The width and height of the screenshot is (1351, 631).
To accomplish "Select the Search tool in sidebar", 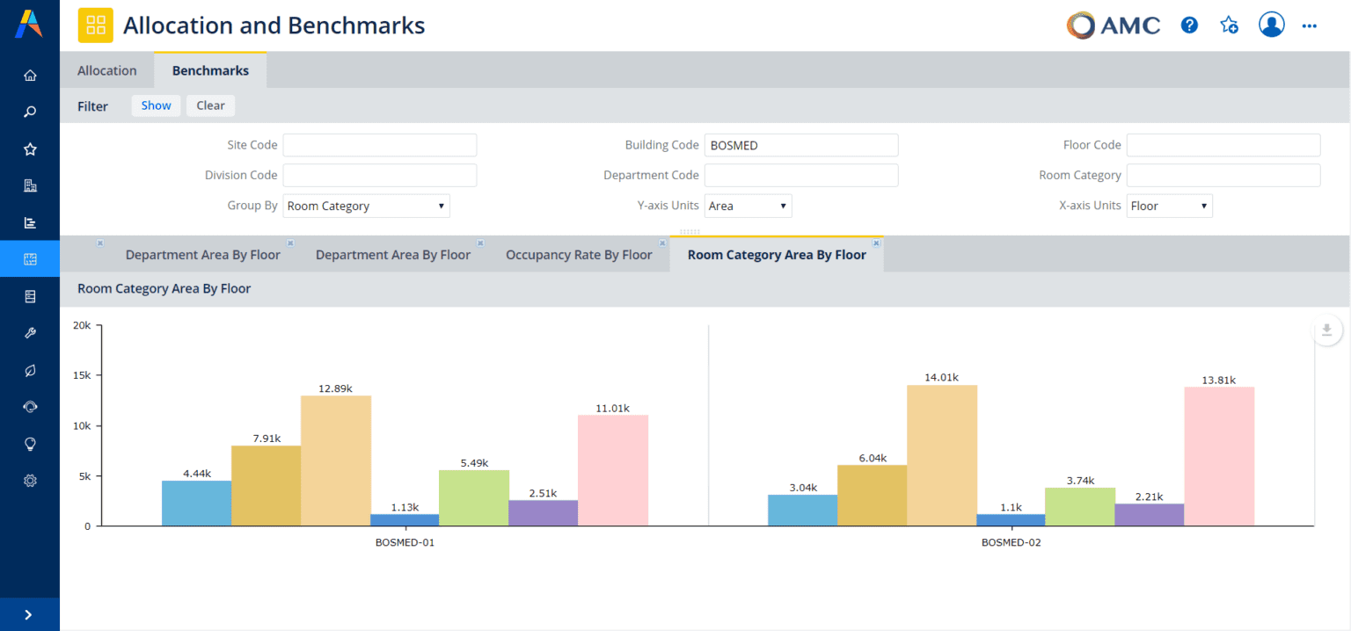I will pyautogui.click(x=29, y=112).
